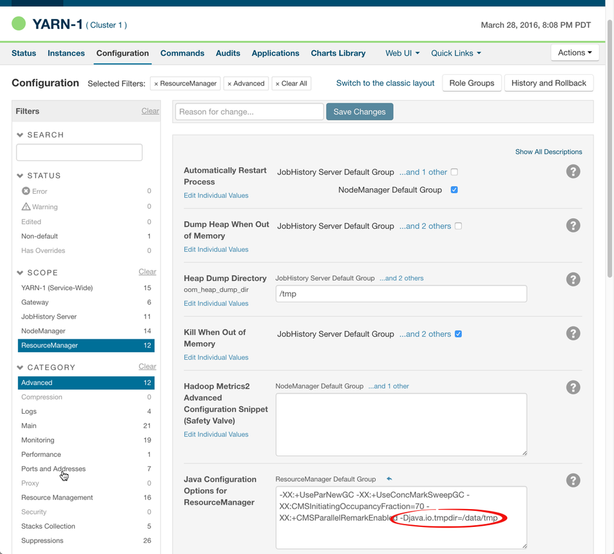
Task: Click the Save Changes button
Action: tap(360, 112)
